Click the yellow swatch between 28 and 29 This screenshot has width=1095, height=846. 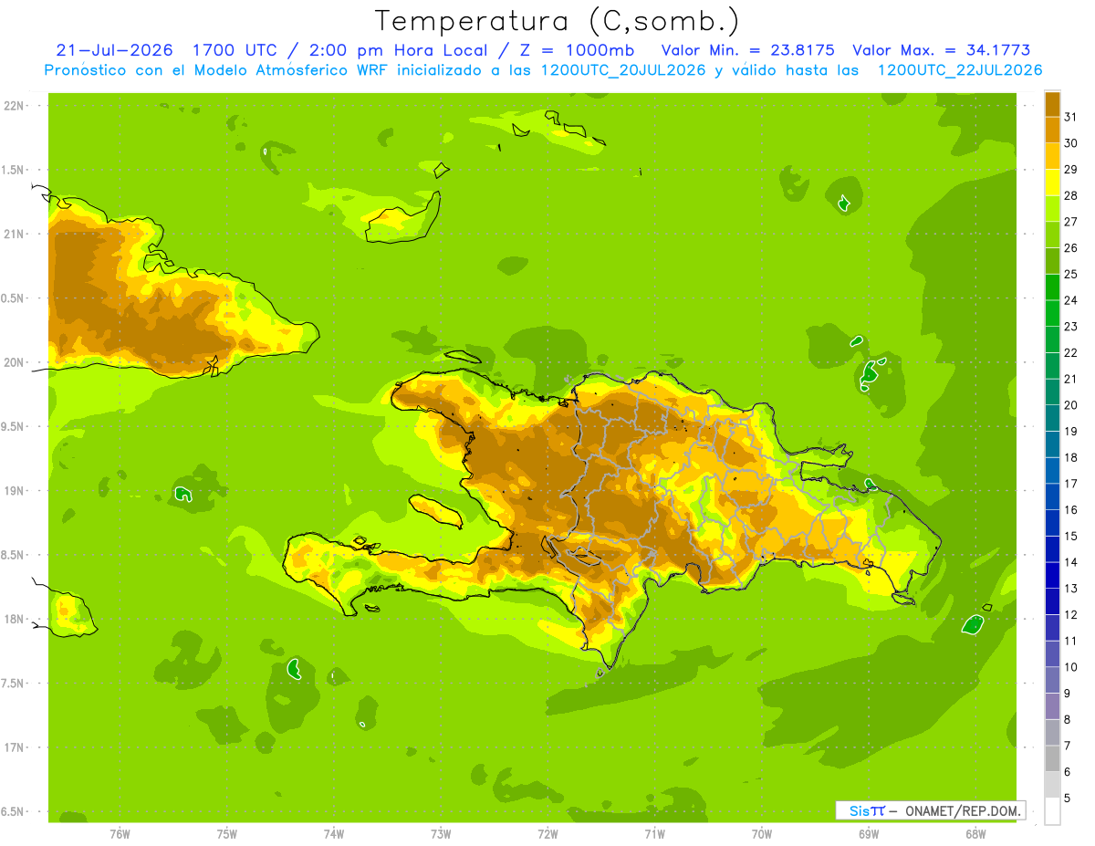point(1052,183)
